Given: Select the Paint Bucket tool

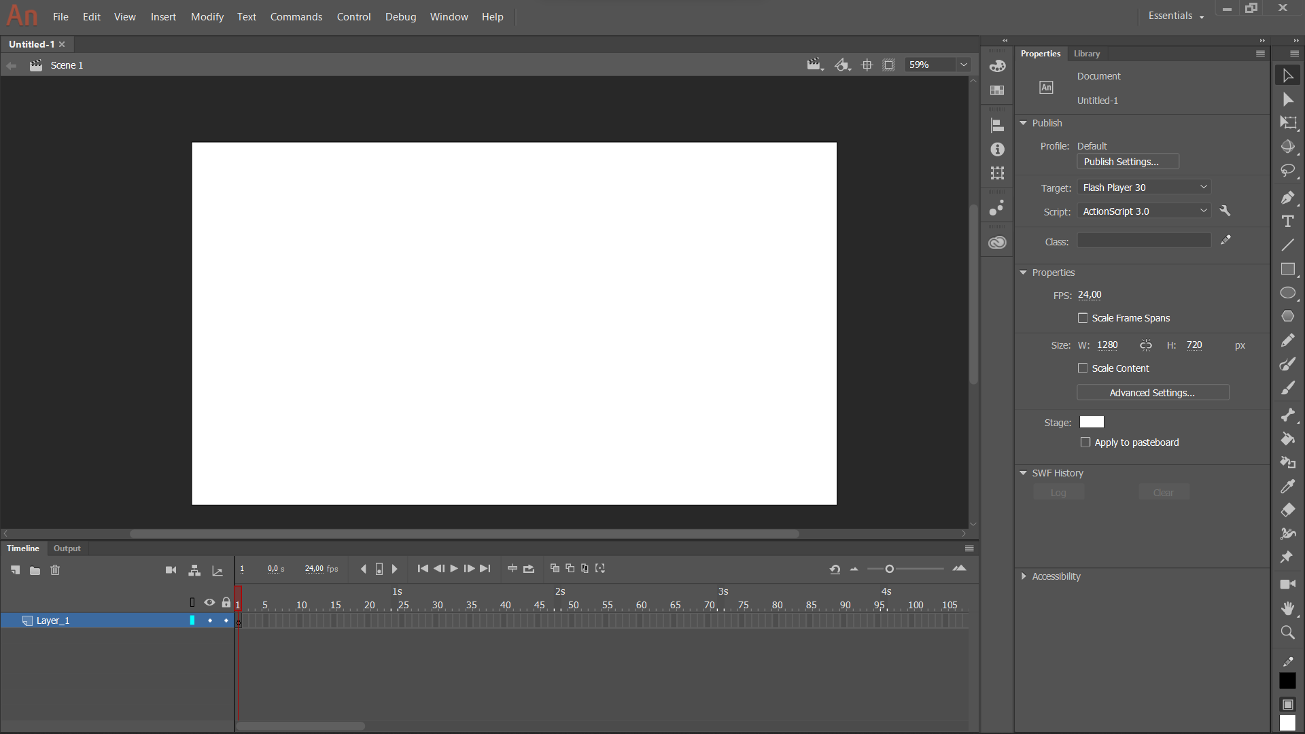Looking at the screenshot, I should (1287, 439).
